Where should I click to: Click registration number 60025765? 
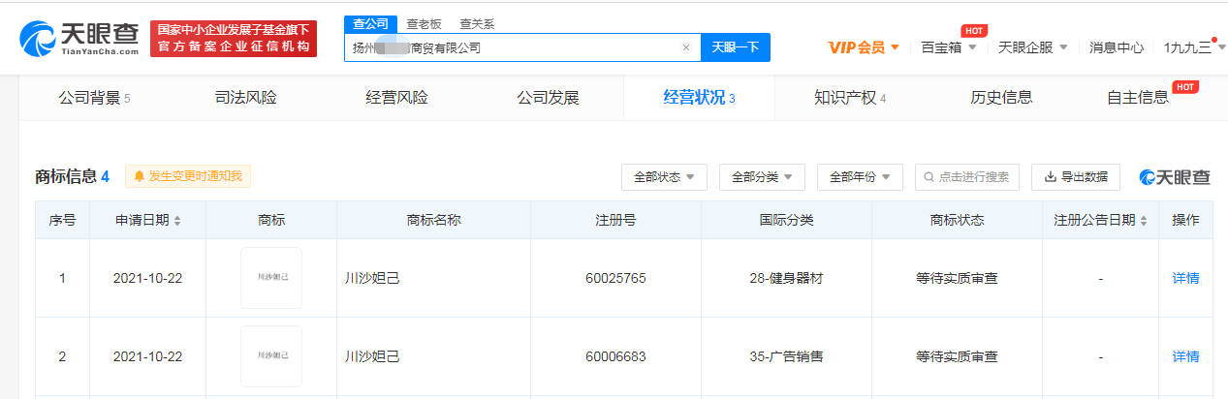coord(615,278)
